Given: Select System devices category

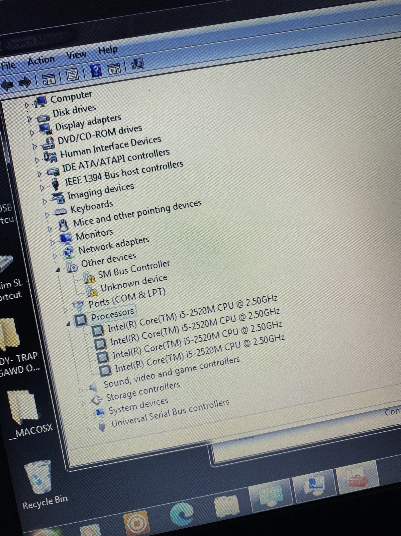Looking at the screenshot, I should (x=138, y=406).
